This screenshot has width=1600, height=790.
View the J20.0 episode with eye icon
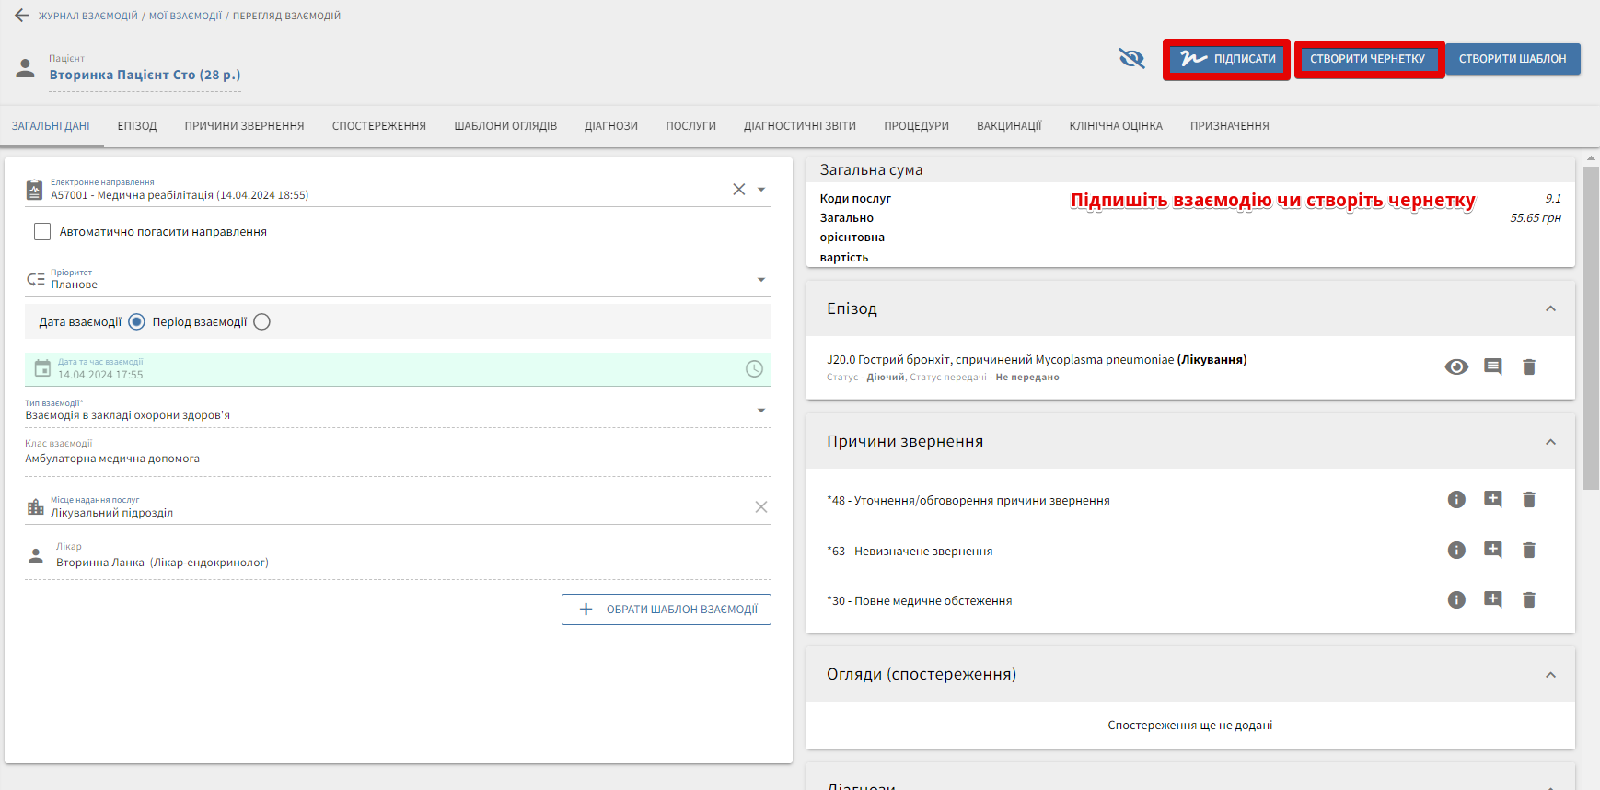(x=1456, y=367)
